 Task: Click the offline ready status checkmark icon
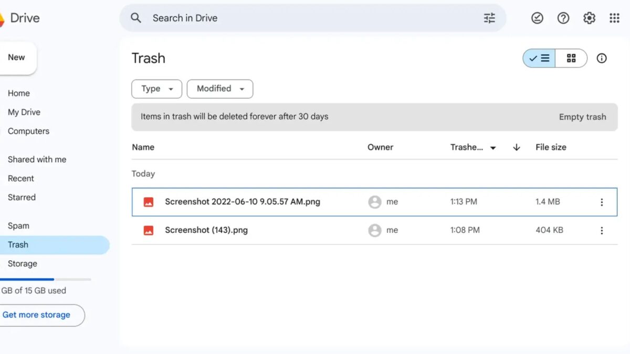coord(537,18)
